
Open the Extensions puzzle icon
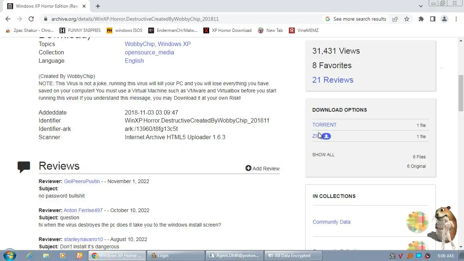(x=421, y=19)
